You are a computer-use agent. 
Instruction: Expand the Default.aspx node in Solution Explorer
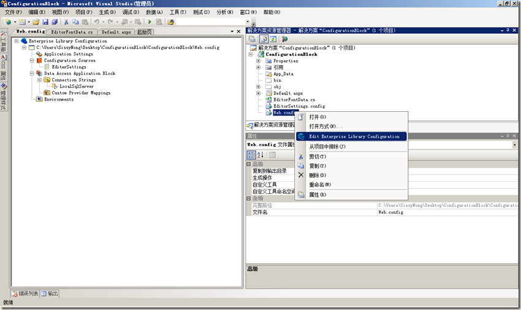click(258, 93)
